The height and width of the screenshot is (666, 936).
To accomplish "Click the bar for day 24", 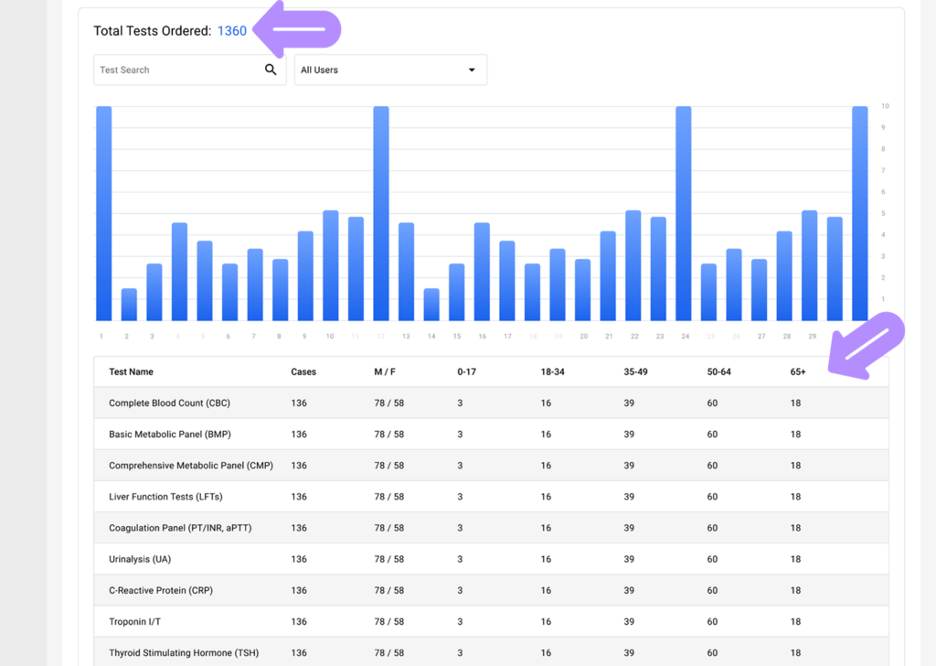I will (x=683, y=213).
